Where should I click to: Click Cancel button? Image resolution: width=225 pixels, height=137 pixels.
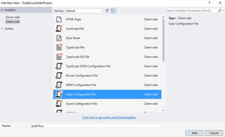point(214,133)
